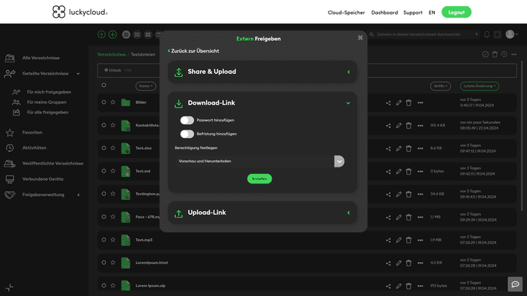Screen dimensions: 527x296
Task: Open the chat support icon
Action: pyautogui.click(x=515, y=284)
